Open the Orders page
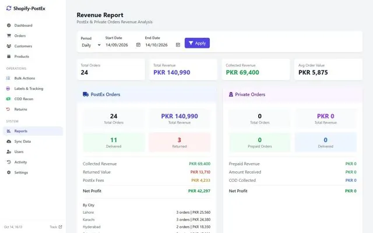This screenshot has width=373, height=233. tap(33, 36)
